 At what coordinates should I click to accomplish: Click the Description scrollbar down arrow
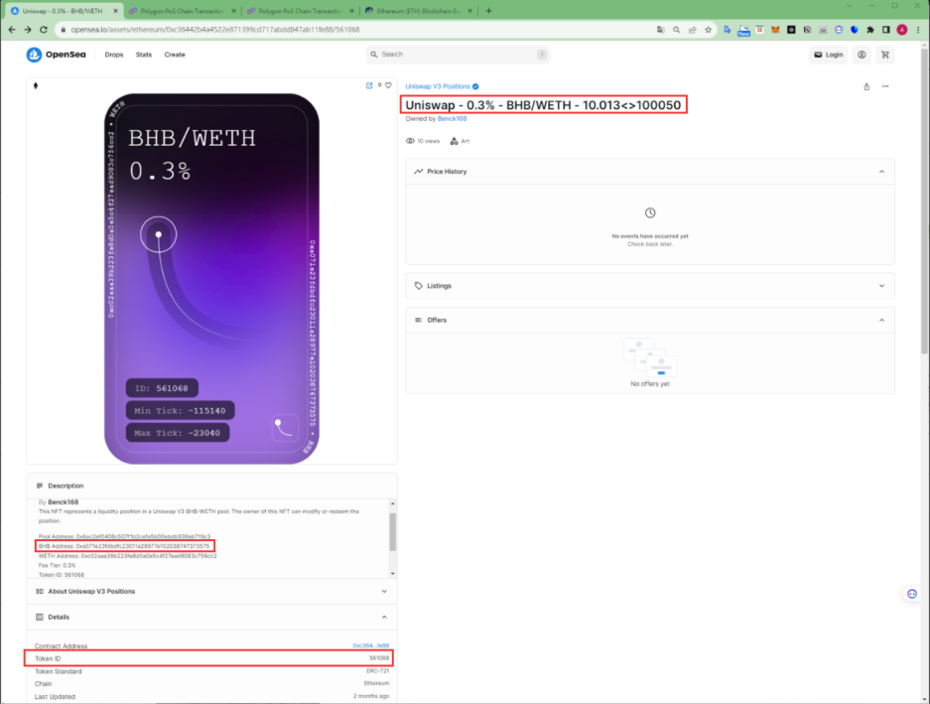tap(392, 574)
